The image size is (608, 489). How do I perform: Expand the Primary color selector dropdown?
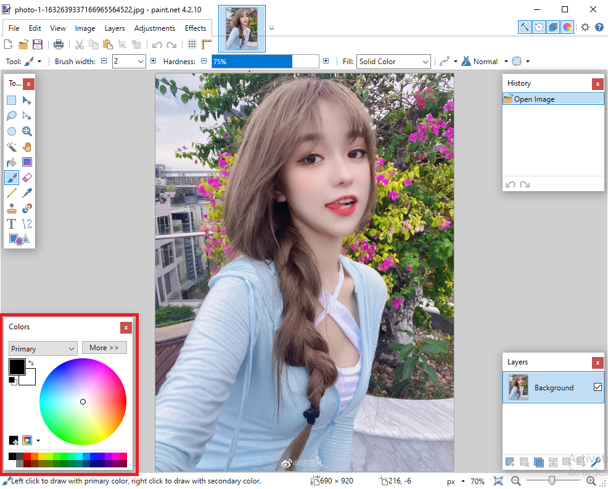tap(72, 348)
